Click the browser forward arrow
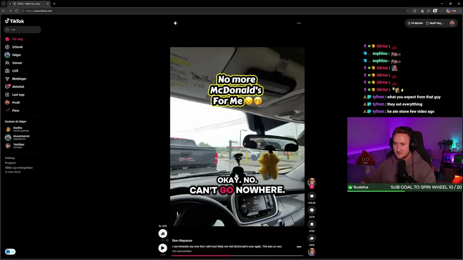463x260 pixels. [x=10, y=11]
